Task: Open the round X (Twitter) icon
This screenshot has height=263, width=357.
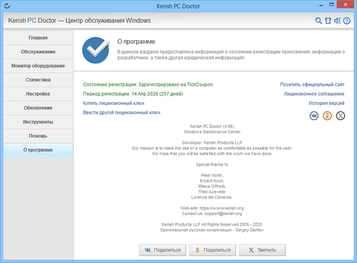Action: tap(340, 115)
